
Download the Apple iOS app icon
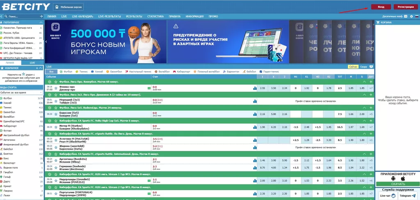tap(403, 179)
